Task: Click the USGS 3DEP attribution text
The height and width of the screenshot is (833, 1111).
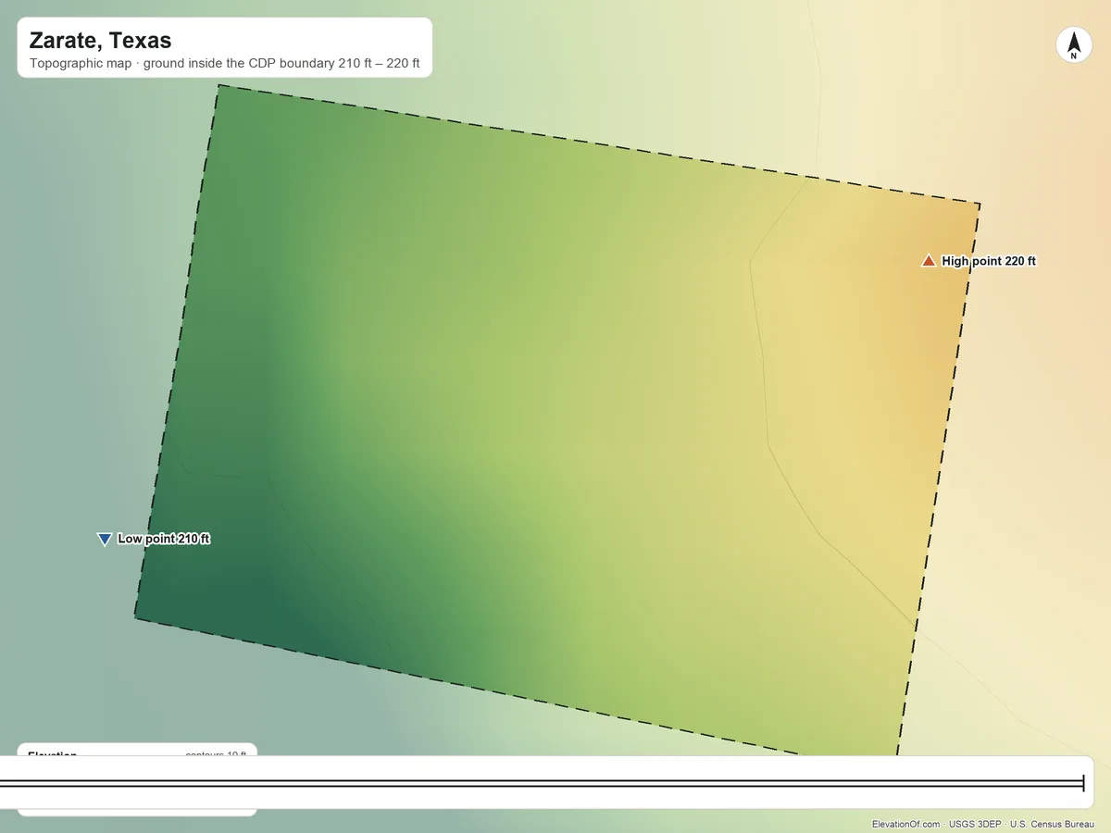Action: pos(976,824)
